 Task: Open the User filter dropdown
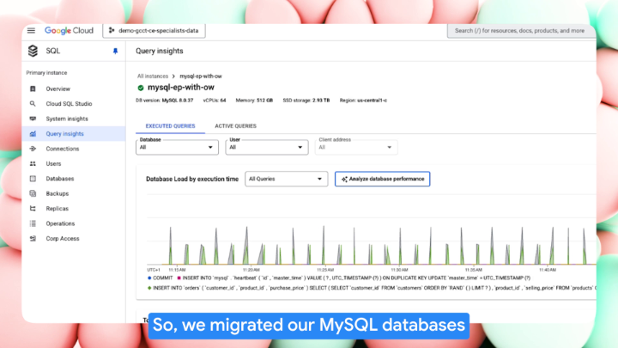point(267,147)
